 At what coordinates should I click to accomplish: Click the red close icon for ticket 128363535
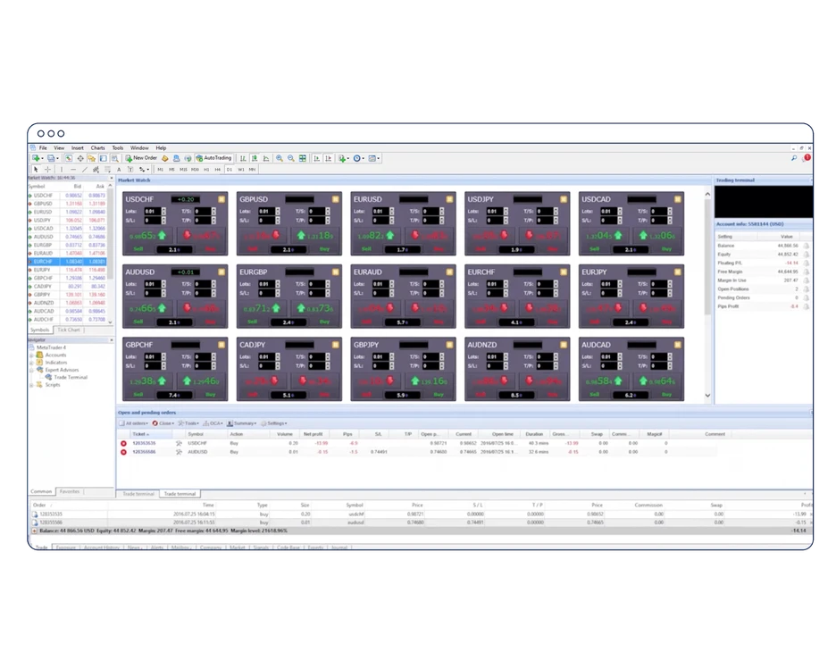pos(123,444)
